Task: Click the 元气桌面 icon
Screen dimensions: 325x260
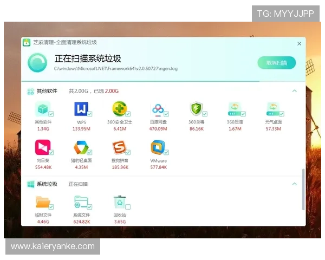Action: [x=273, y=109]
